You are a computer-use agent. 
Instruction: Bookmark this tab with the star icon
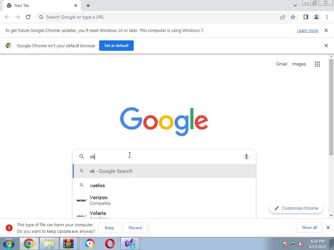[293, 17]
